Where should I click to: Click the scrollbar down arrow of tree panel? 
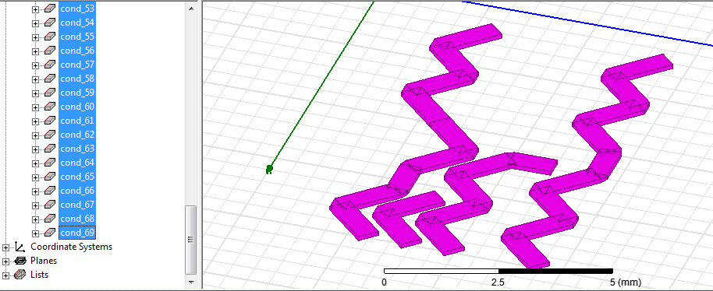point(191,282)
